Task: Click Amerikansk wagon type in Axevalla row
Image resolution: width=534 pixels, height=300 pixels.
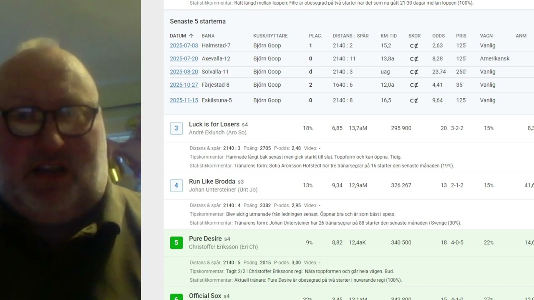Action: (495, 59)
